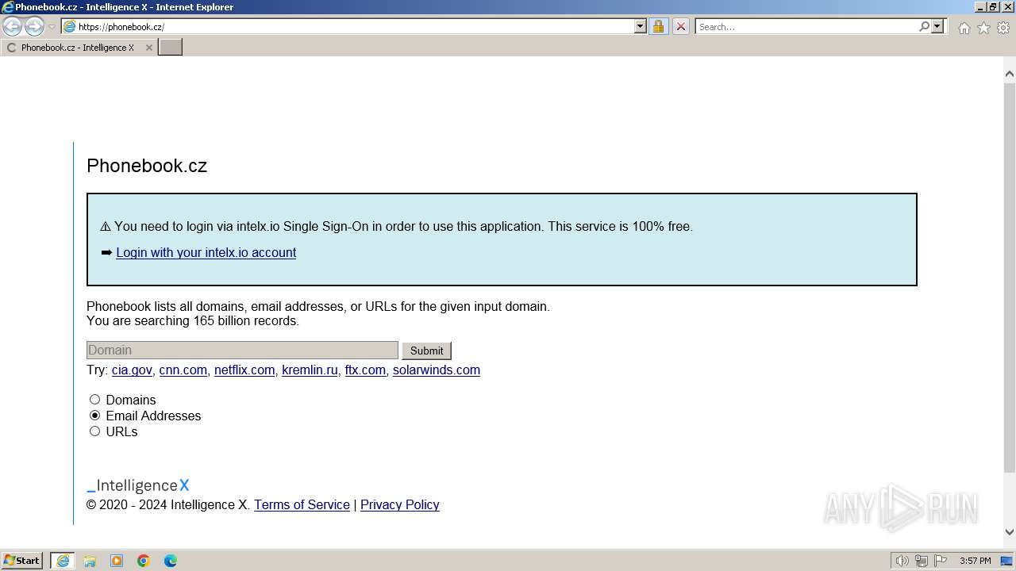Viewport: 1016px width, 571px height.
Task: Click the network tray icon
Action: (922, 561)
